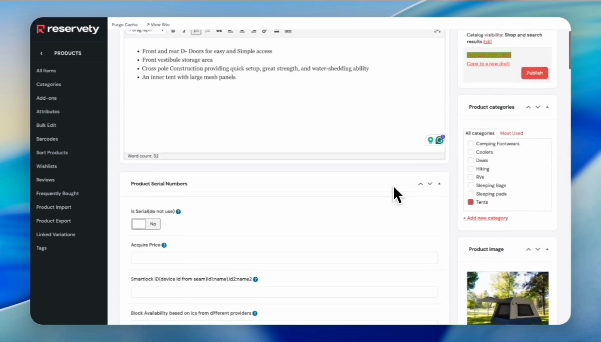This screenshot has height=342, width=601.
Task: Switch to the Most Used tab
Action: 511,133
